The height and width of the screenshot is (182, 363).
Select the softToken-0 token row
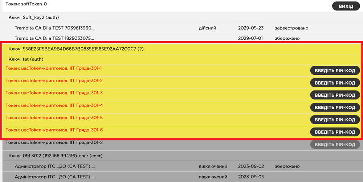tap(26, 4)
